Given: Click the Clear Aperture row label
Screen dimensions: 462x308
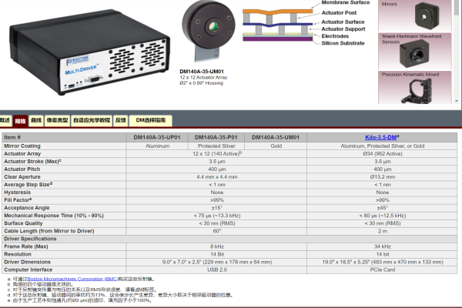Looking at the screenshot, I should coord(22,177).
